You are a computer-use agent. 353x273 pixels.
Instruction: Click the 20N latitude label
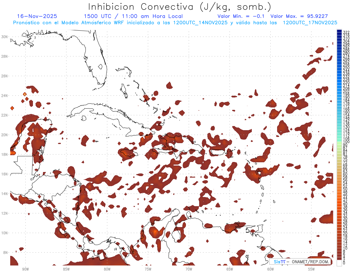point(5,135)
